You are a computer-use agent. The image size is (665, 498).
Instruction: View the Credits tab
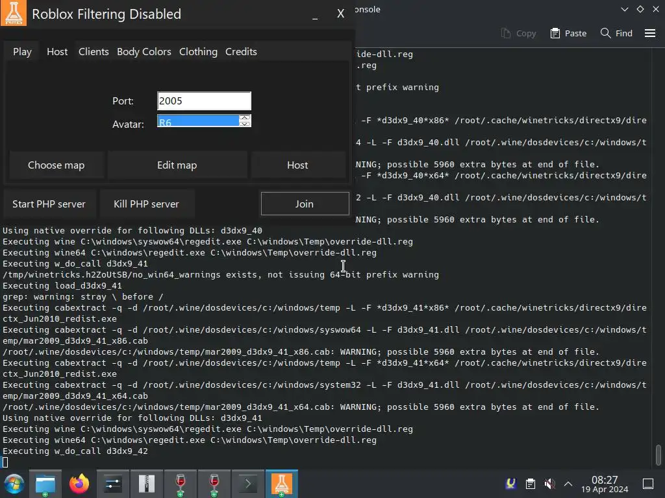[x=241, y=52]
